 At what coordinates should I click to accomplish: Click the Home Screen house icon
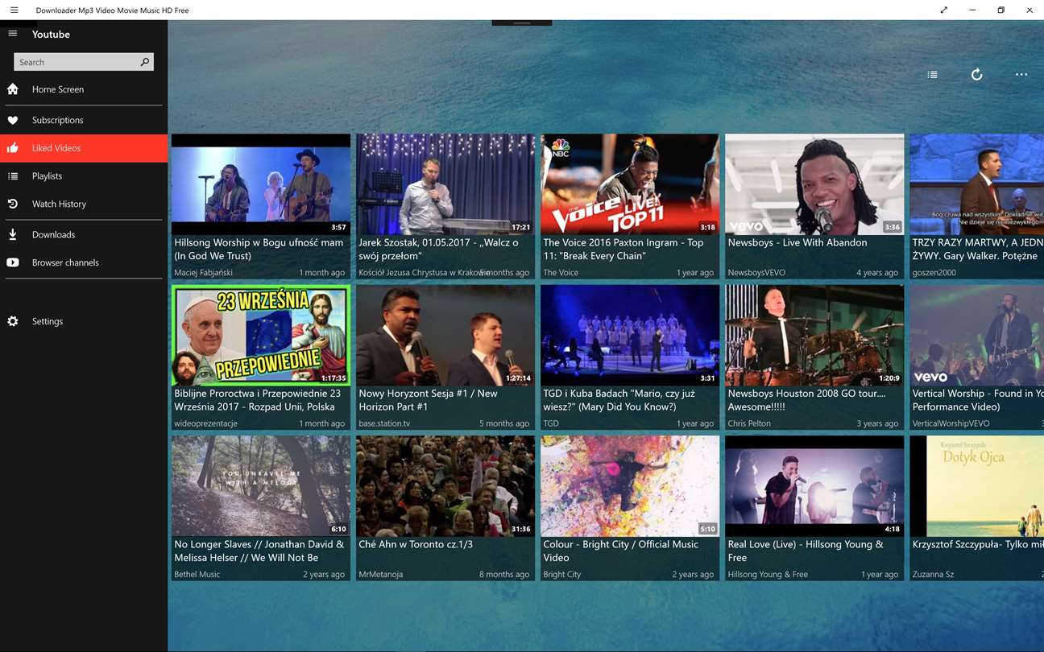click(x=13, y=89)
